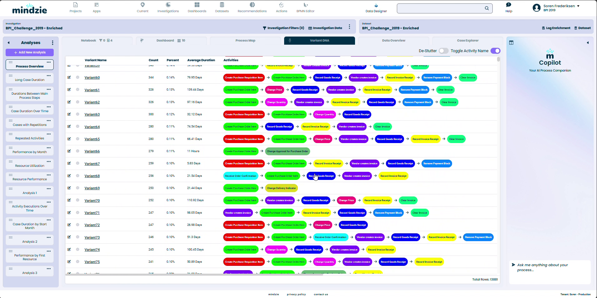The height and width of the screenshot is (298, 597).
Task: Switch to the Case Explorer tab
Action: 467,41
